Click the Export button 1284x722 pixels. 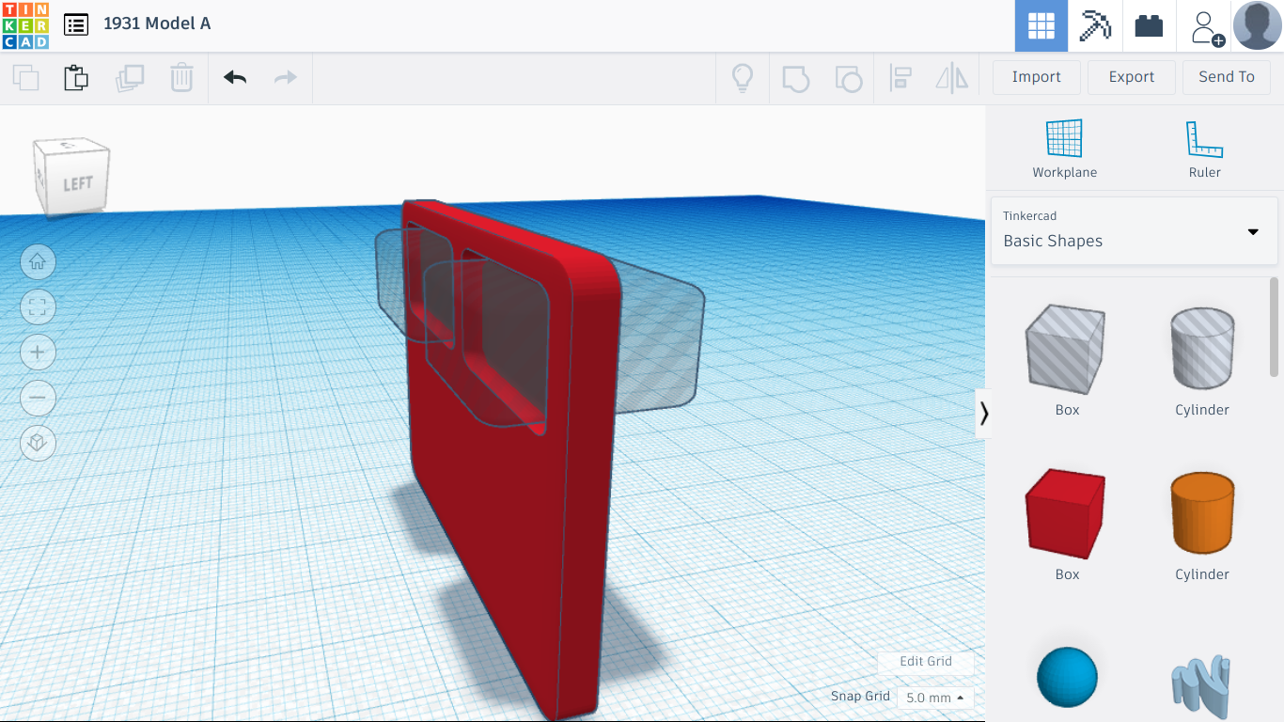click(x=1131, y=77)
